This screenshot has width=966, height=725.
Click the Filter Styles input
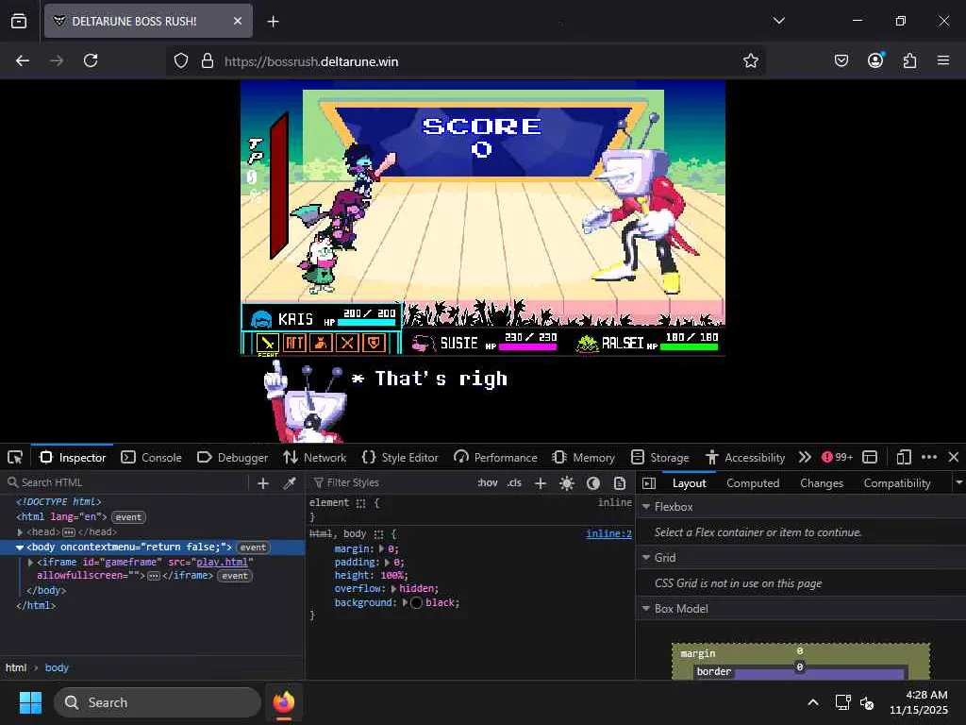(x=390, y=482)
